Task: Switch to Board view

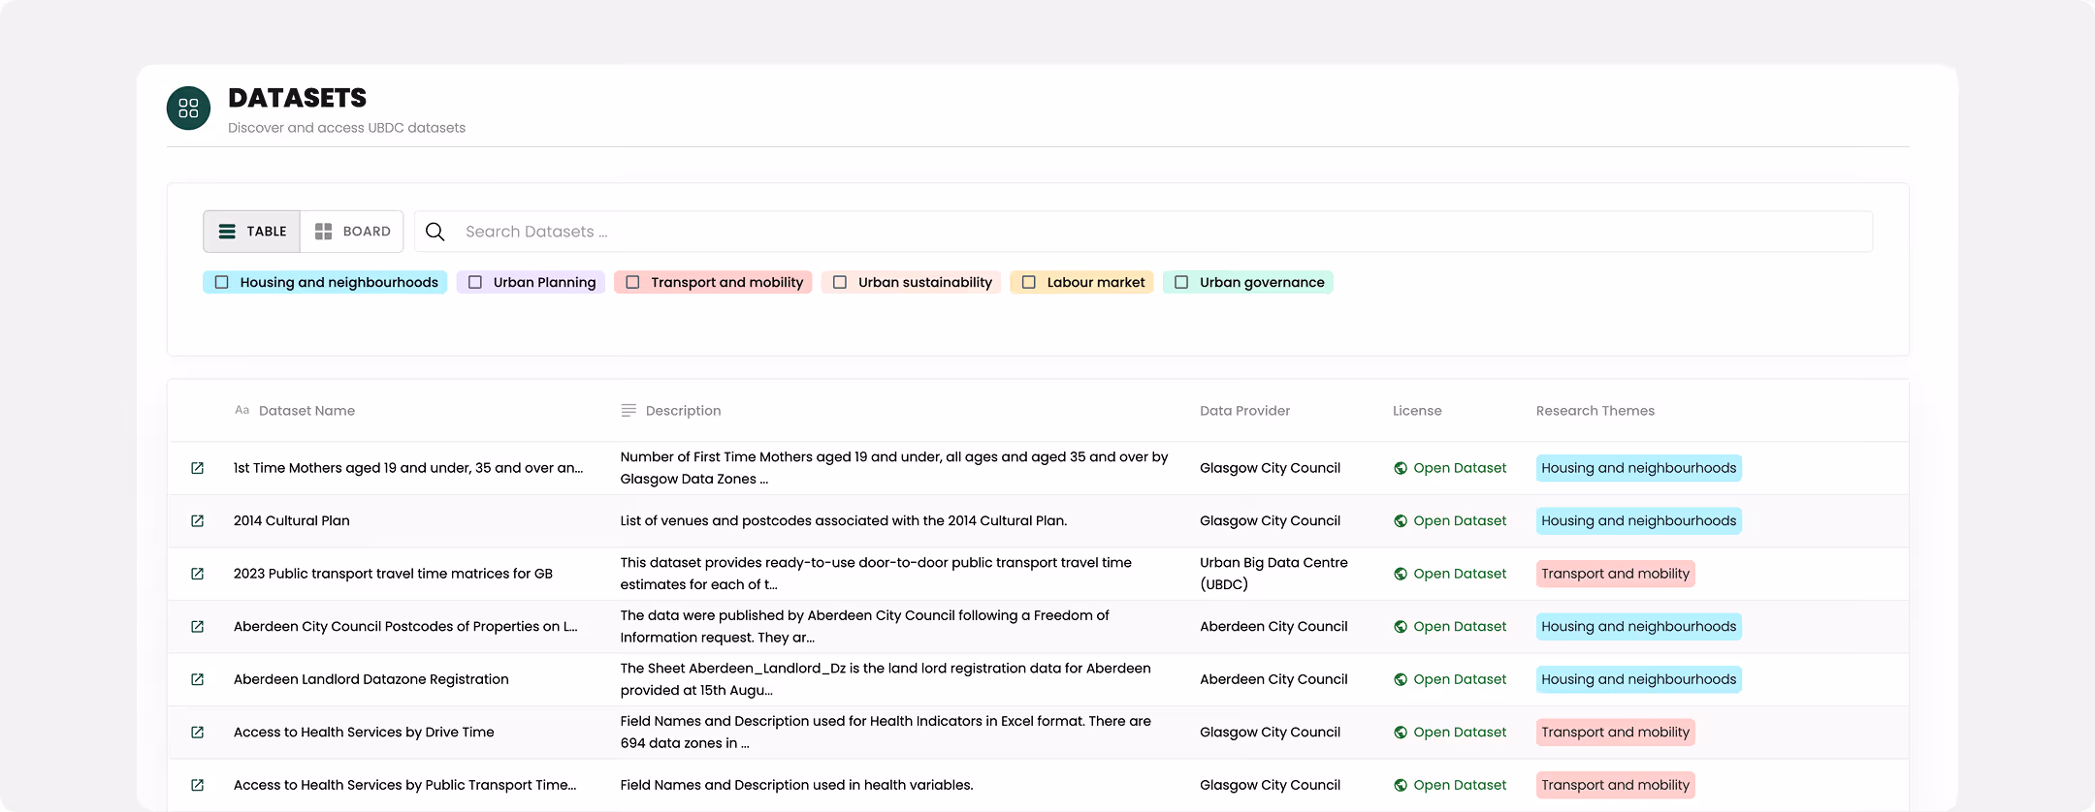Action: [352, 232]
